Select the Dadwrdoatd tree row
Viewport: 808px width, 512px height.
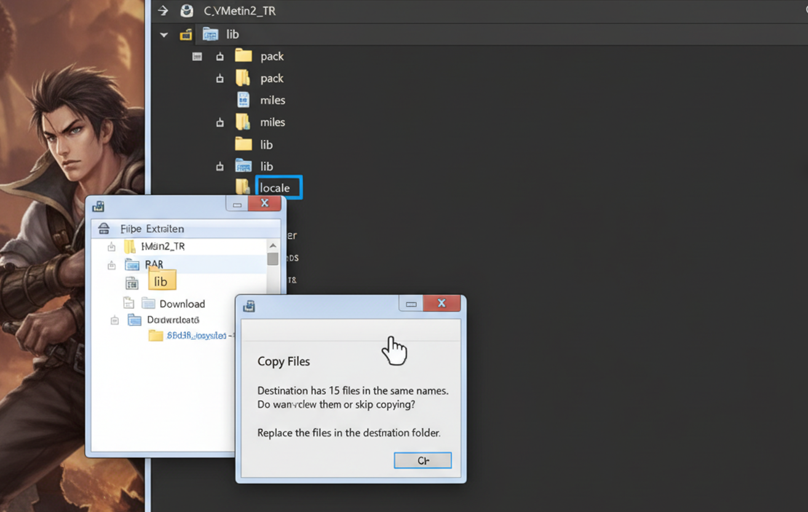coord(173,320)
